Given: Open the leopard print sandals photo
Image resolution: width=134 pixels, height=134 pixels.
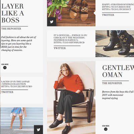Looking at the screenshot, I should (71, 13).
